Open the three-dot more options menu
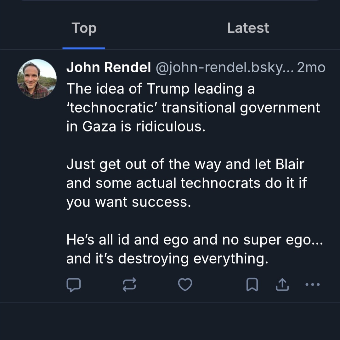 point(313,285)
